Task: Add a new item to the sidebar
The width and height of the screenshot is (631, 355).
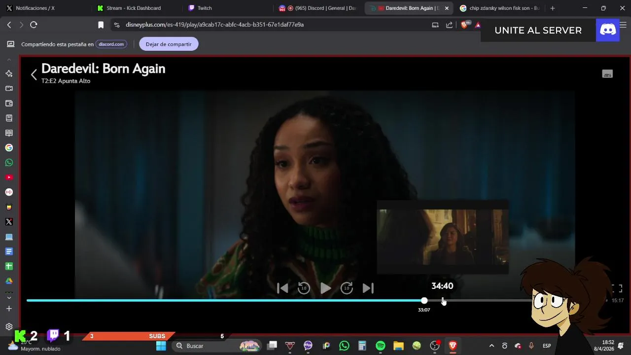Action: coord(9,309)
